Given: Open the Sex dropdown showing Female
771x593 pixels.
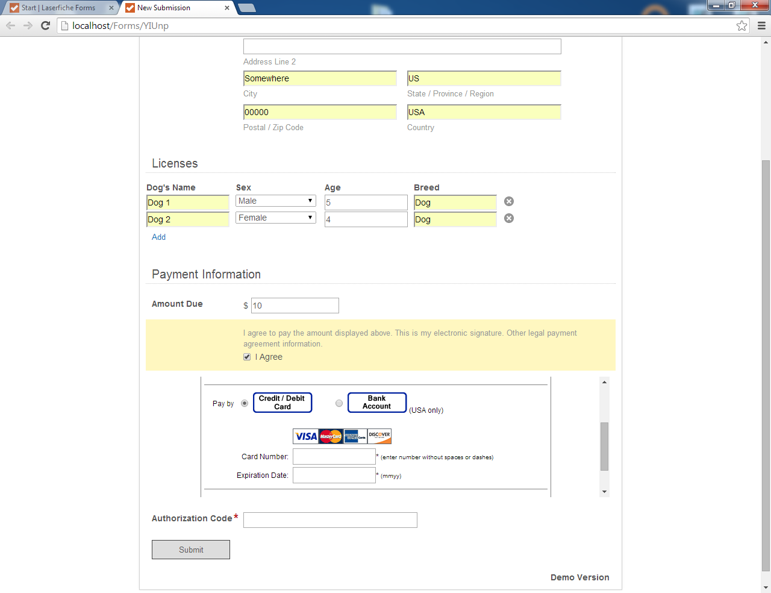Looking at the screenshot, I should point(276,218).
